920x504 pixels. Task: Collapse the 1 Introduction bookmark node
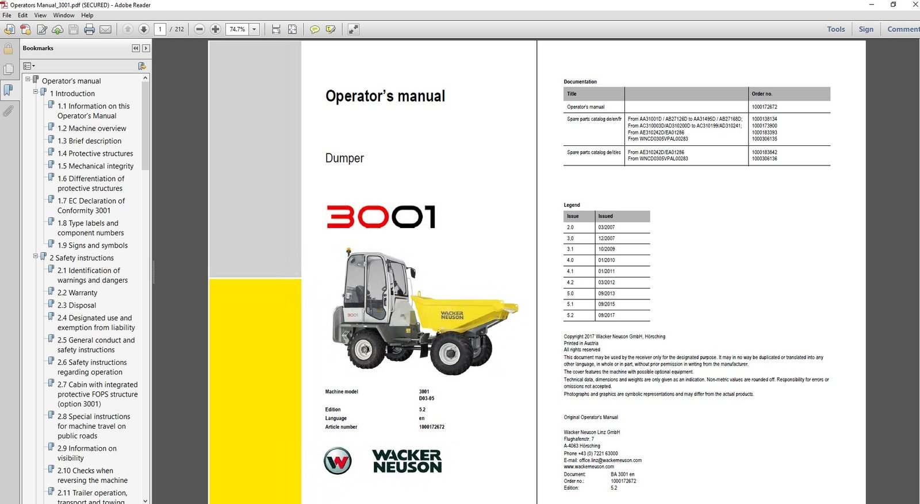pyautogui.click(x=36, y=92)
